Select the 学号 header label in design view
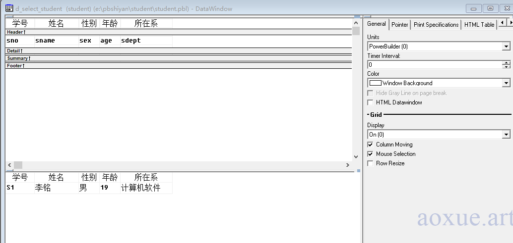 (x=20, y=23)
